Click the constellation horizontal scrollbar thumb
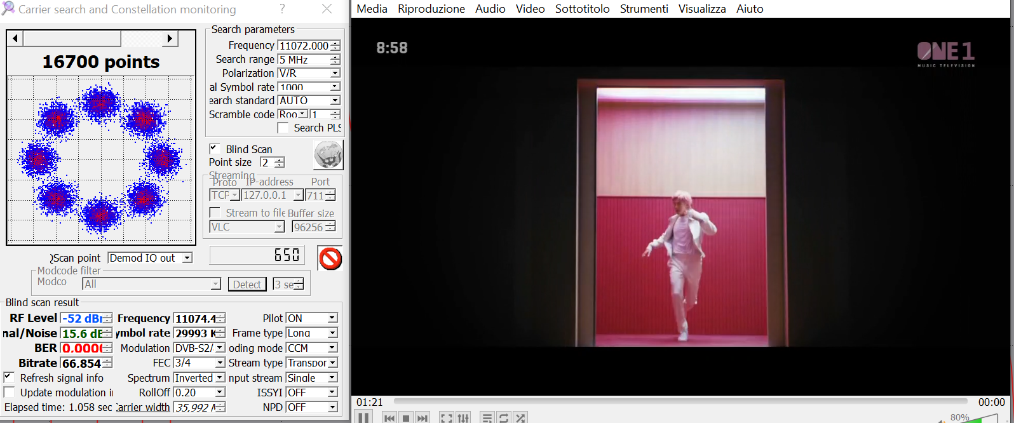 [72, 39]
